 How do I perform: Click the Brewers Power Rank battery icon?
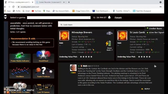coord(108,43)
